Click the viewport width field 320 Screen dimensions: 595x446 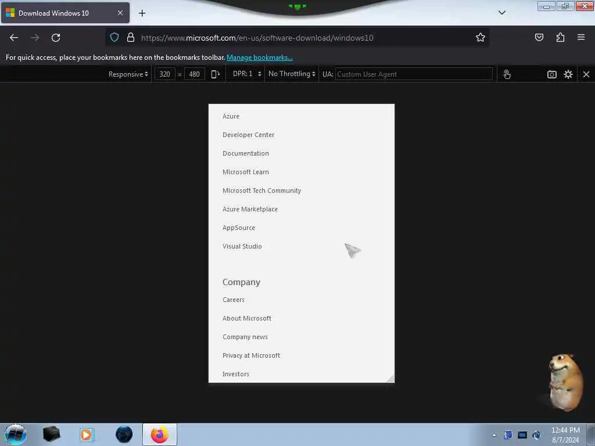click(x=164, y=74)
